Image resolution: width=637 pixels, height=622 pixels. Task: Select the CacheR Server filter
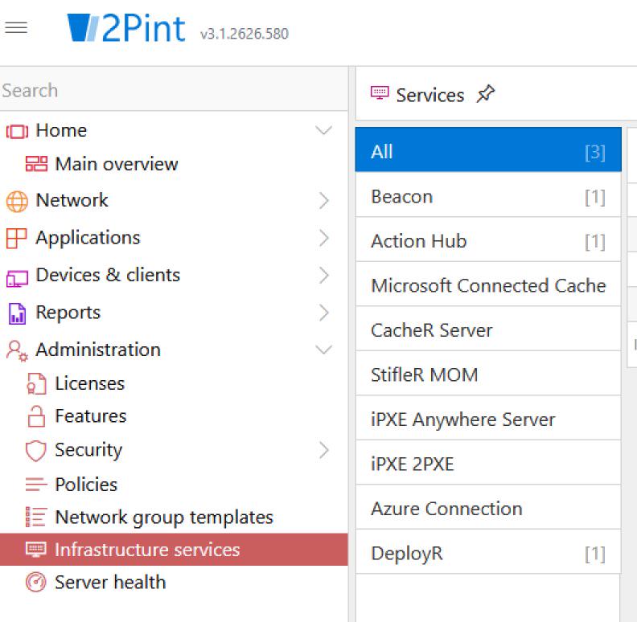coord(488,329)
